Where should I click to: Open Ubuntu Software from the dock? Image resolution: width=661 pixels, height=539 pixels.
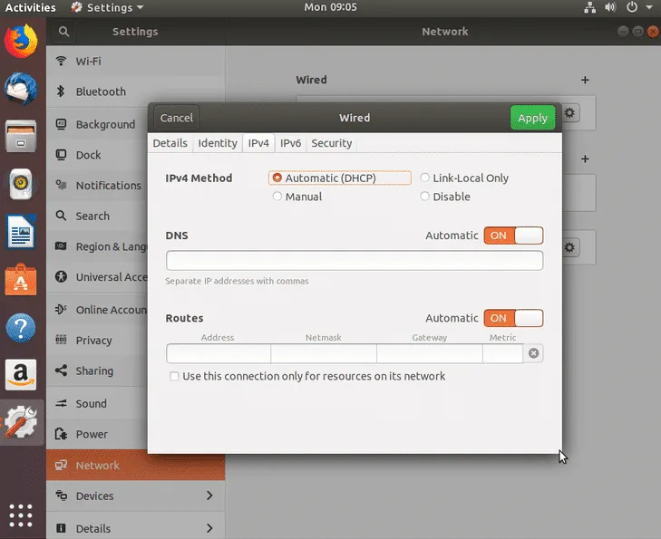coord(21,280)
